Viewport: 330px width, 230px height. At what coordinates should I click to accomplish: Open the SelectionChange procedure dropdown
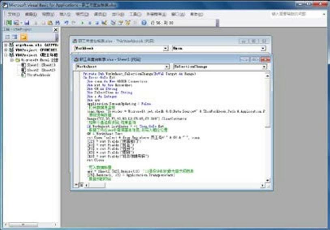(264, 67)
